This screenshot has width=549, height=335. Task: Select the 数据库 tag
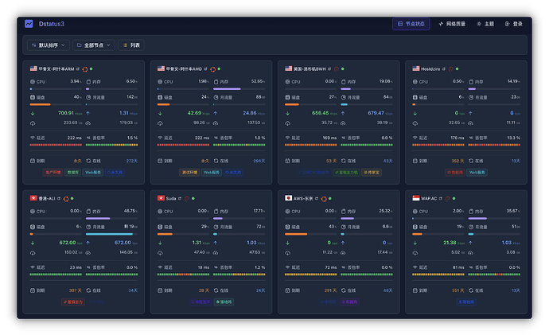[x=72, y=172]
